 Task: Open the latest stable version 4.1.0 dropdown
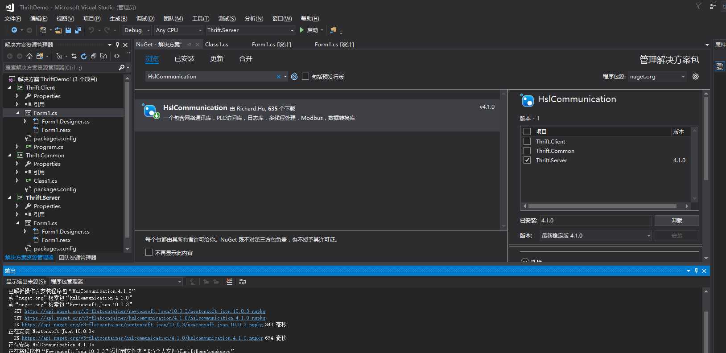[596, 236]
